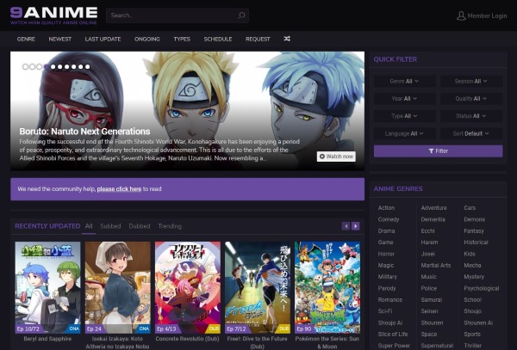Open the Schedule menu item
Screen dimensions: 517x350
(217, 39)
